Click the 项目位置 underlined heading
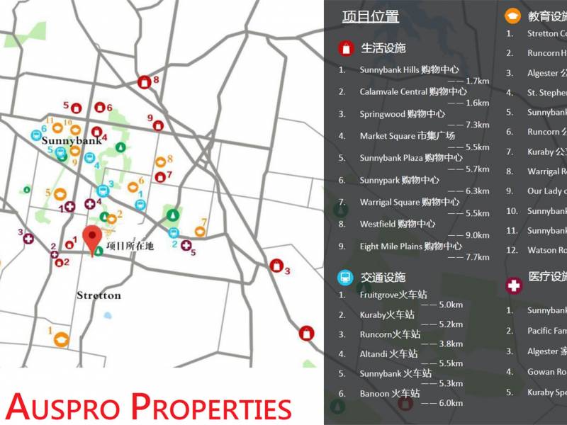 [x=371, y=16]
